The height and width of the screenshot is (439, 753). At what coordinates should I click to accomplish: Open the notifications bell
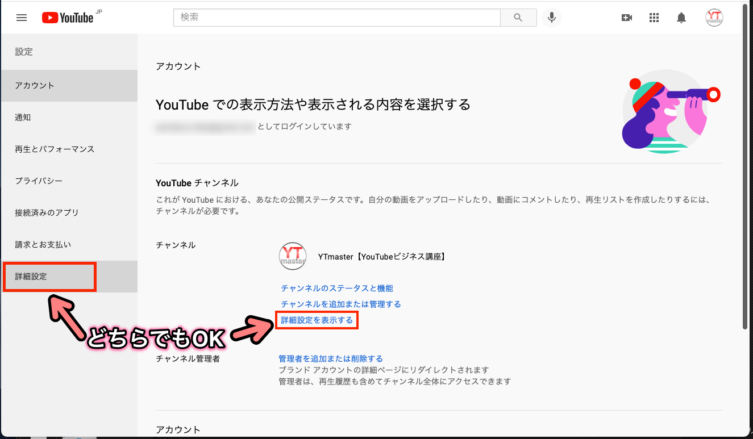[681, 18]
